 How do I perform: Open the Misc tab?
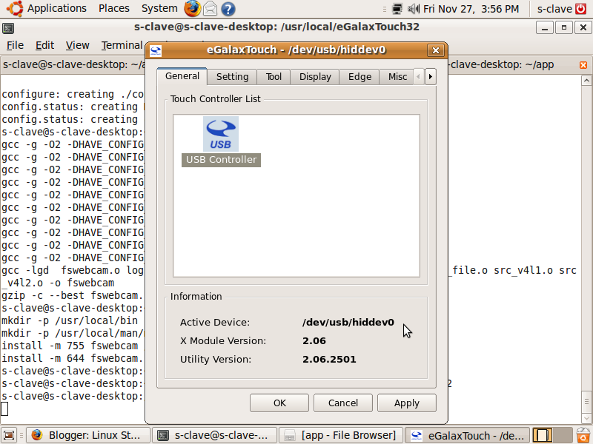tap(397, 77)
